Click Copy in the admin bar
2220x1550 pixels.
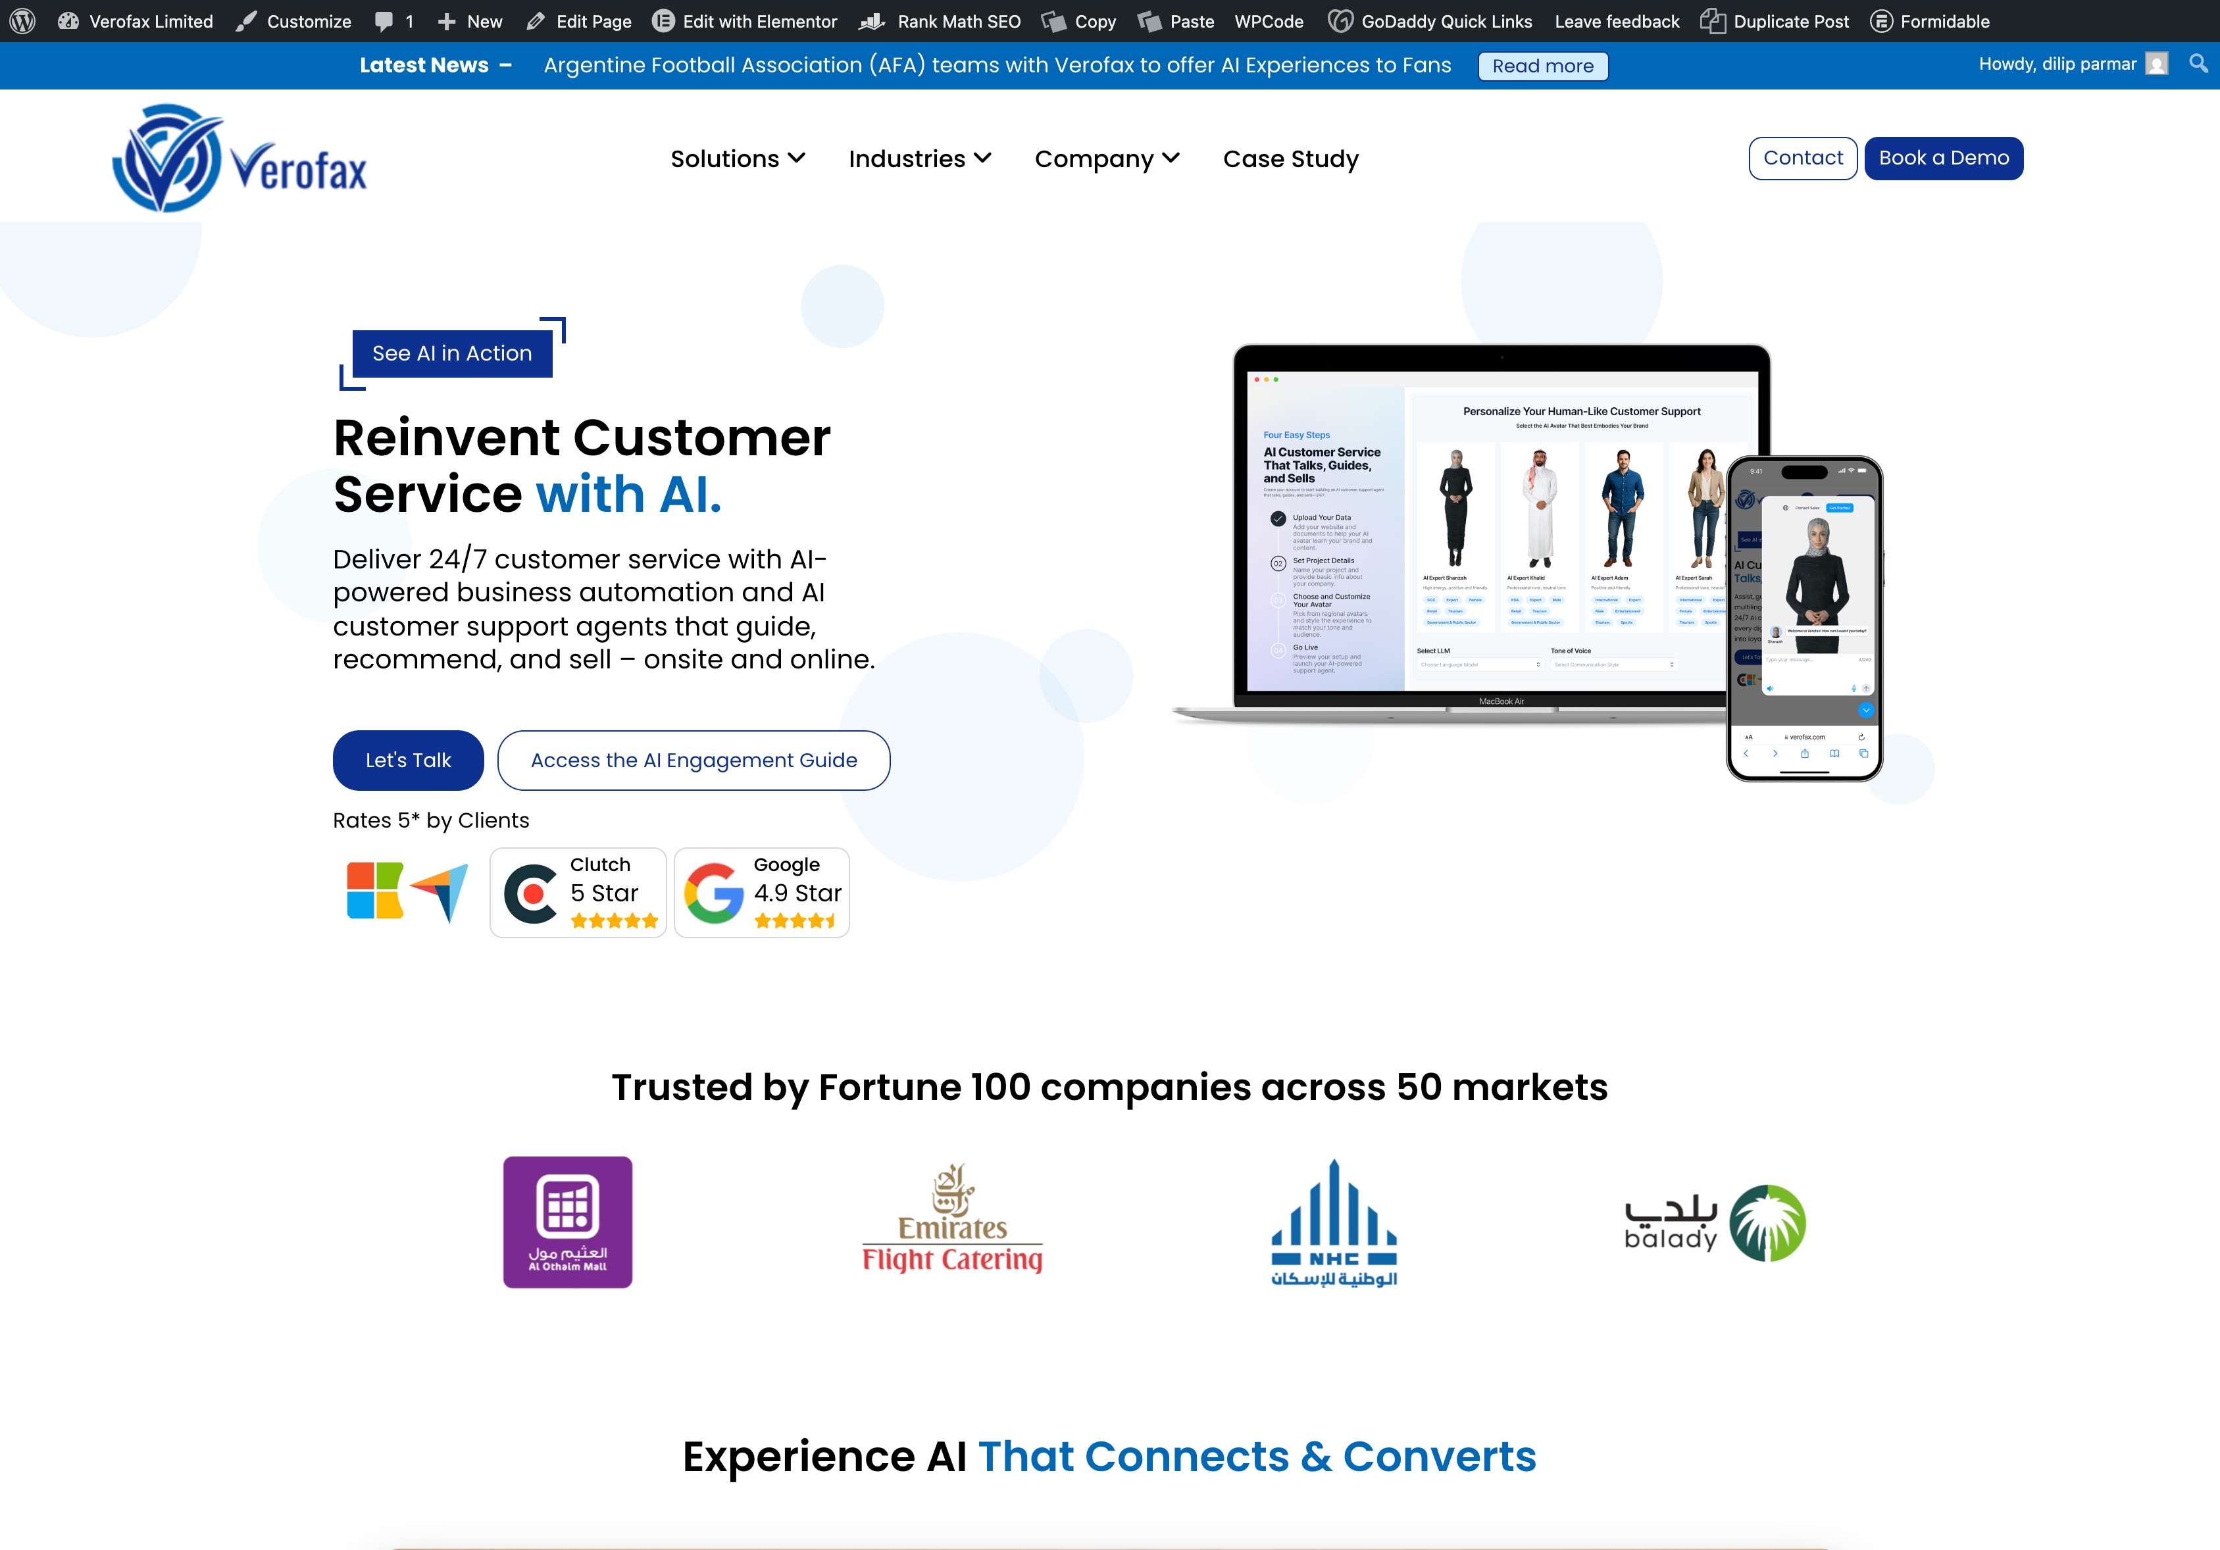point(1079,21)
